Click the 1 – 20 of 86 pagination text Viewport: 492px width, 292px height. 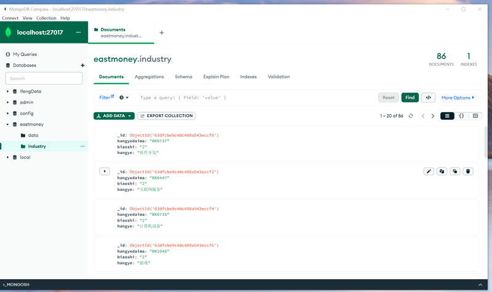(392, 116)
